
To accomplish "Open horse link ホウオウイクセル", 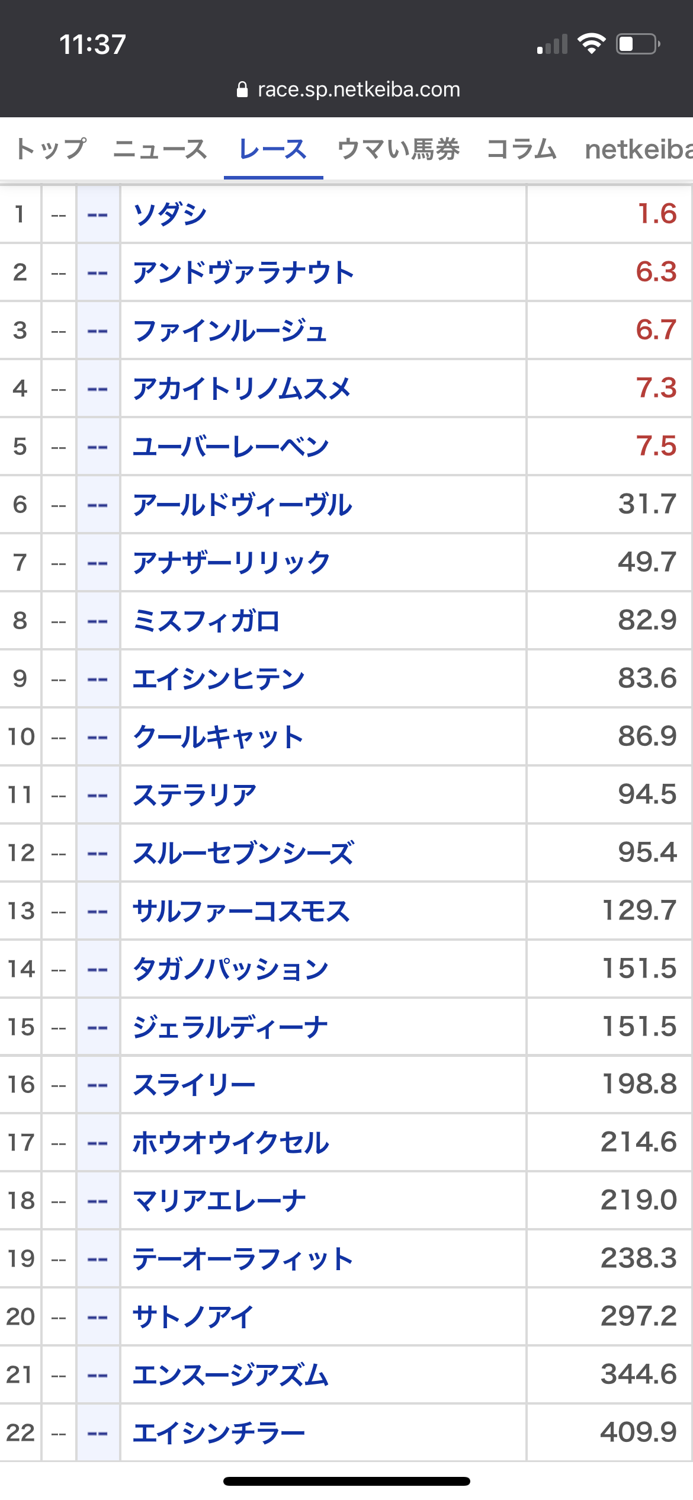I will point(230,1143).
